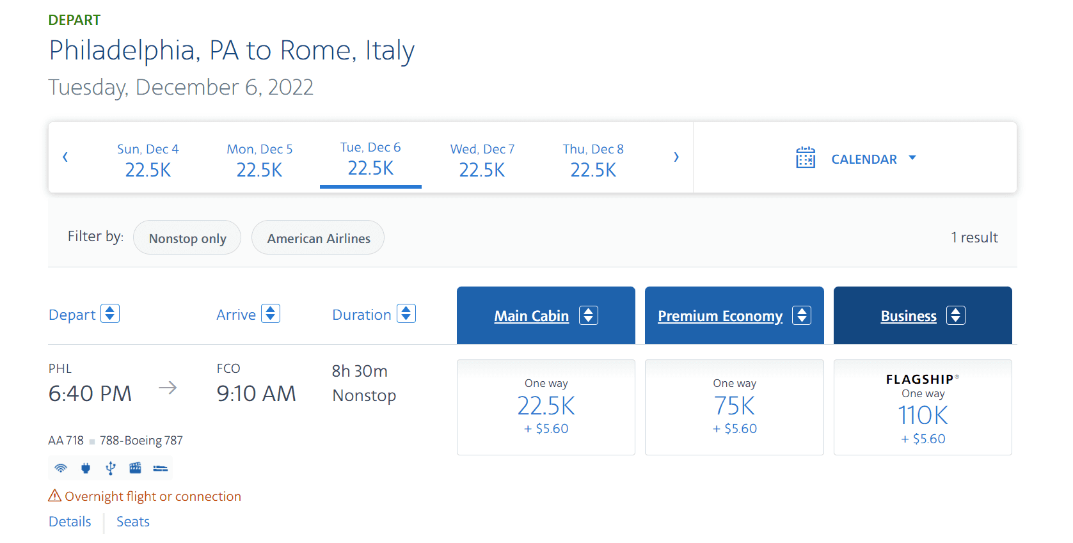Click the overnight flight warning icon

[x=54, y=495]
